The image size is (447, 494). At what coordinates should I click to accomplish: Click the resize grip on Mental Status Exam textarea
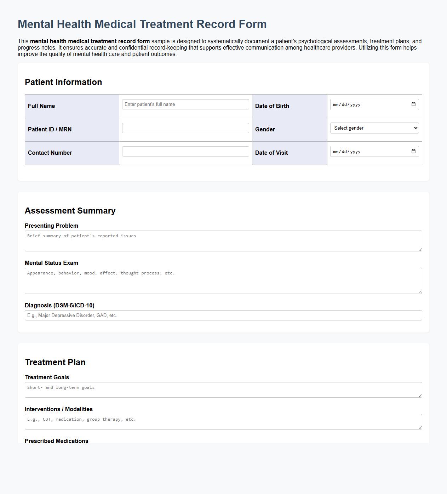click(420, 291)
